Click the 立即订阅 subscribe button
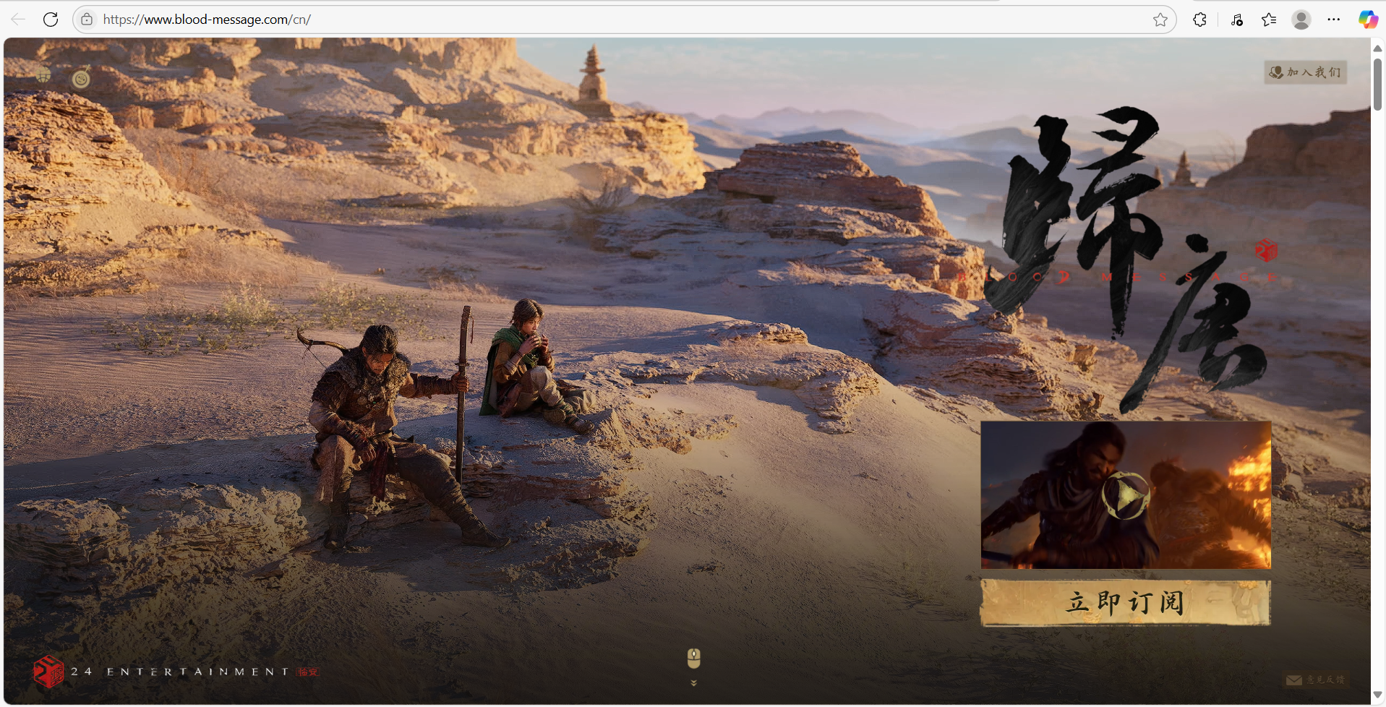Screen dimensions: 1386x707 (x=1125, y=602)
